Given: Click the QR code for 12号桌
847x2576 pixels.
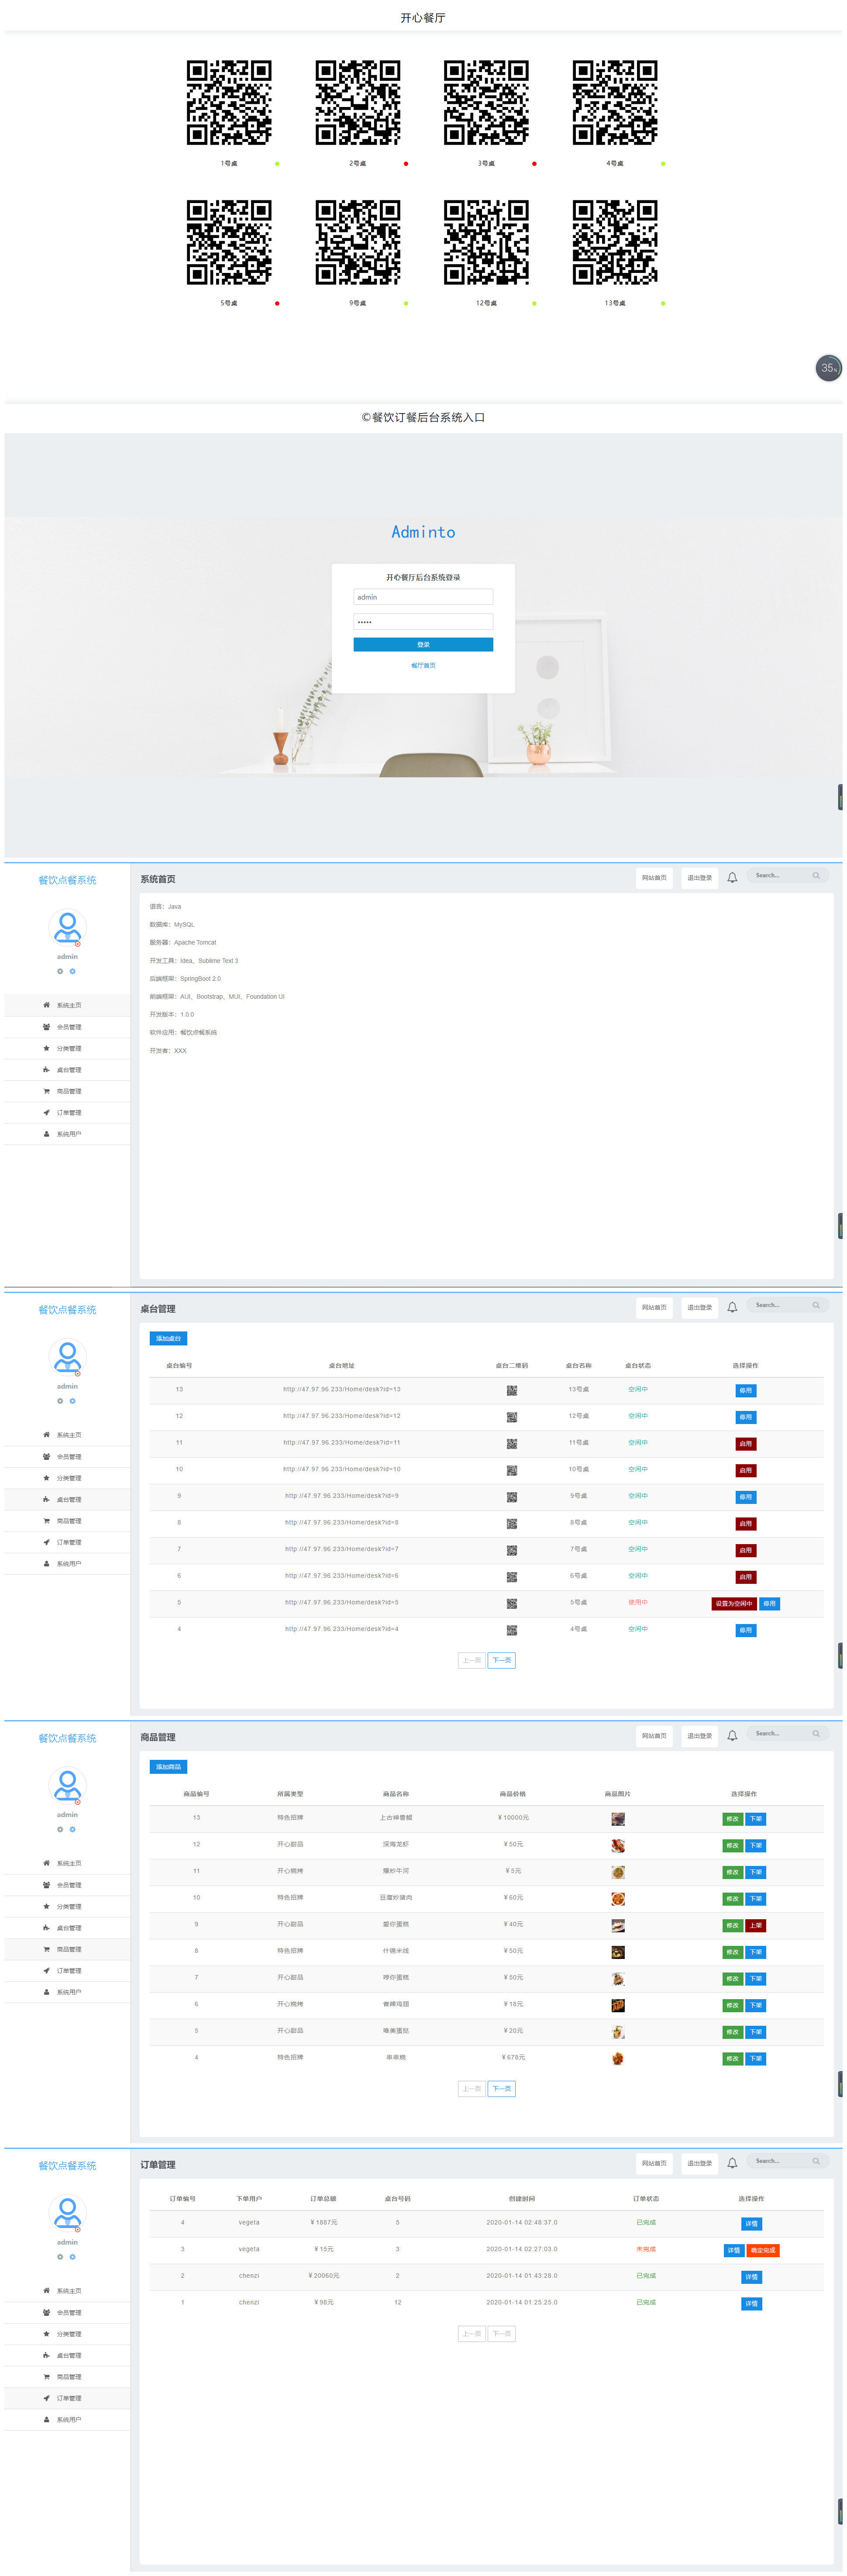Looking at the screenshot, I should 486,242.
